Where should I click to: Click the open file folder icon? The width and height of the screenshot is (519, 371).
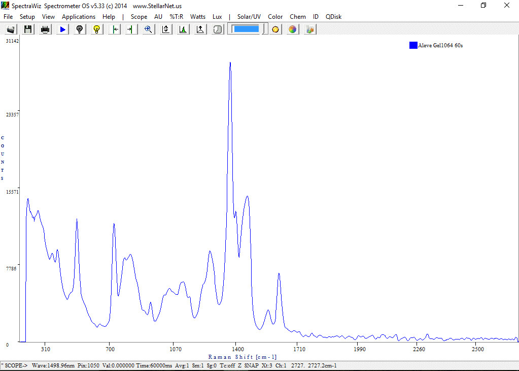11,29
